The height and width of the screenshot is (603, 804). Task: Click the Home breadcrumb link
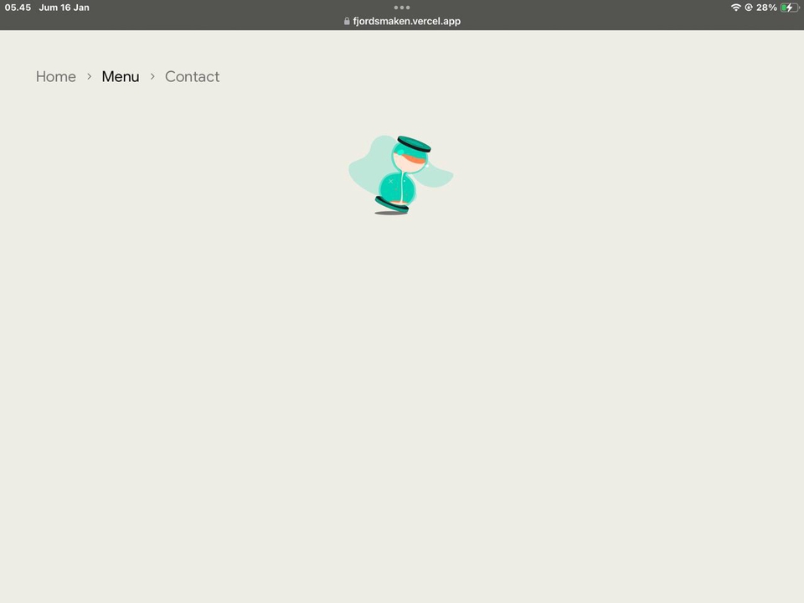pos(56,76)
